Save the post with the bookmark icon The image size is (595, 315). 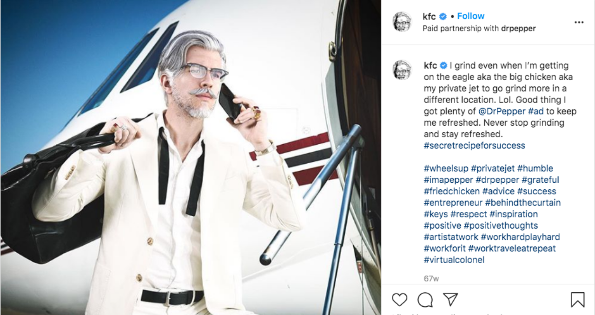pos(577,300)
